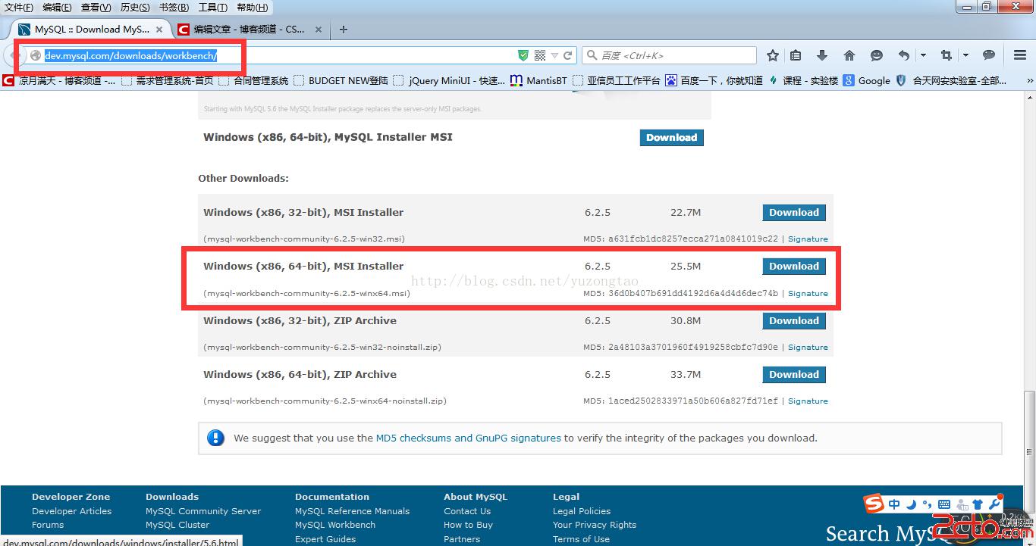Click the green shield icon in address bar
The height and width of the screenshot is (546, 1036).
point(523,55)
